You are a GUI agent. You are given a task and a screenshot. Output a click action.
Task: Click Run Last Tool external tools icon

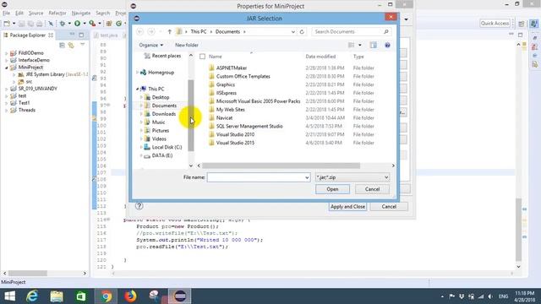coord(92,24)
